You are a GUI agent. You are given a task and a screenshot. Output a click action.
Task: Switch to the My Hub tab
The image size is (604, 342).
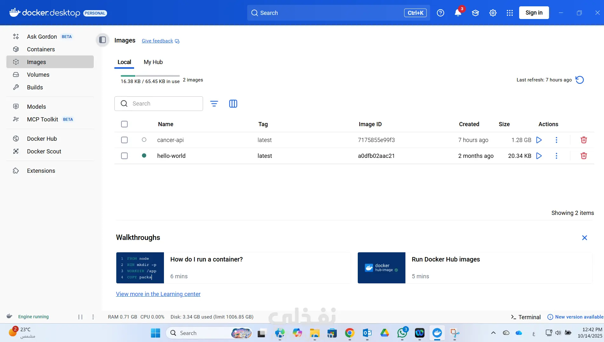(153, 62)
